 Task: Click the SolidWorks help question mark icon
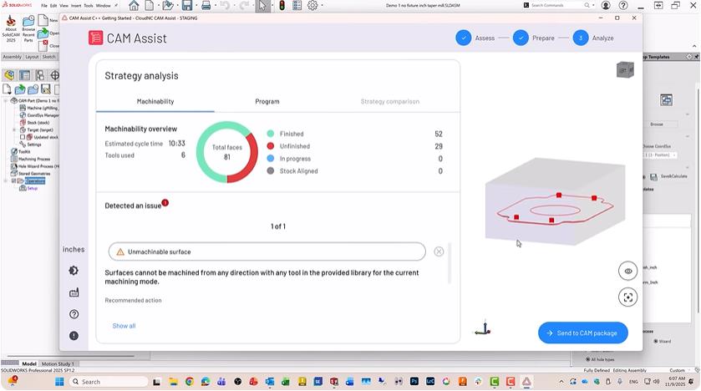623,5
